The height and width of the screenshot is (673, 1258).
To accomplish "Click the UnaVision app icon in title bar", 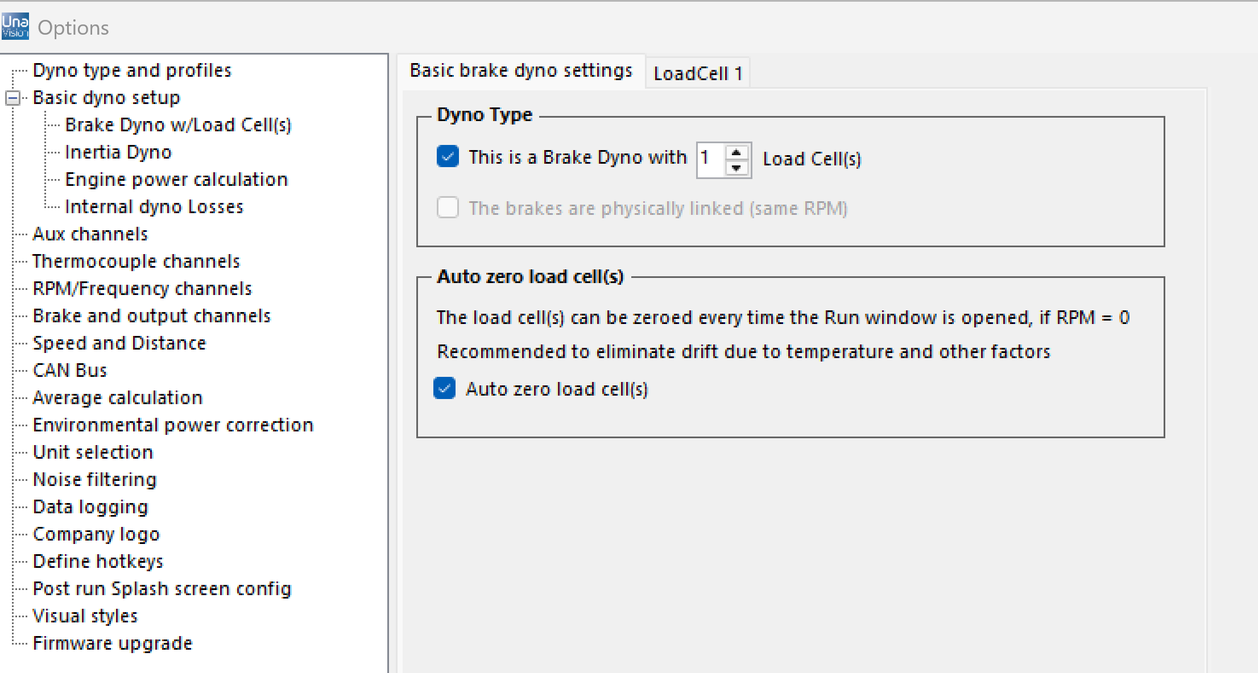I will [15, 26].
